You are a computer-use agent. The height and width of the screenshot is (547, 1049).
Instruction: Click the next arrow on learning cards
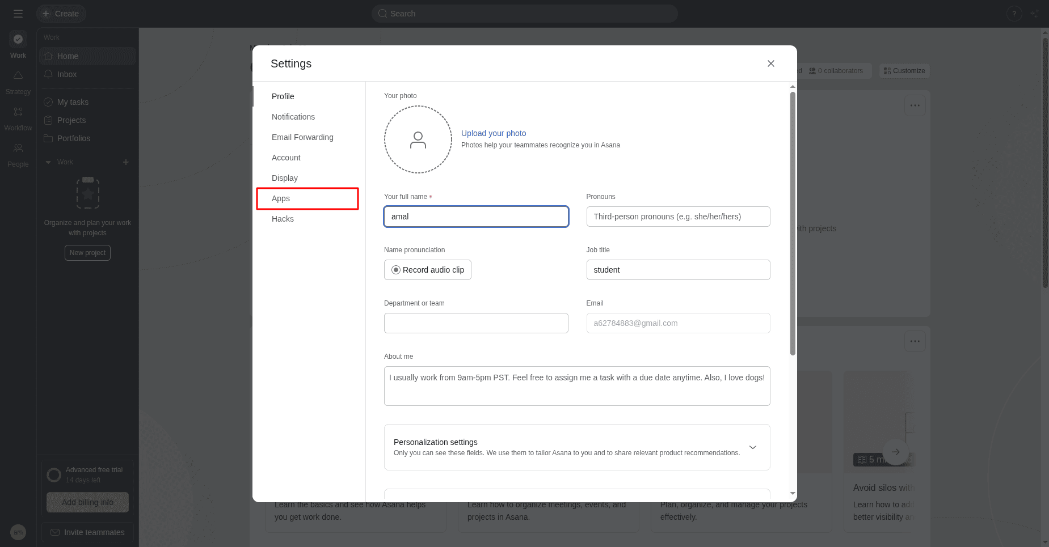coord(896,452)
